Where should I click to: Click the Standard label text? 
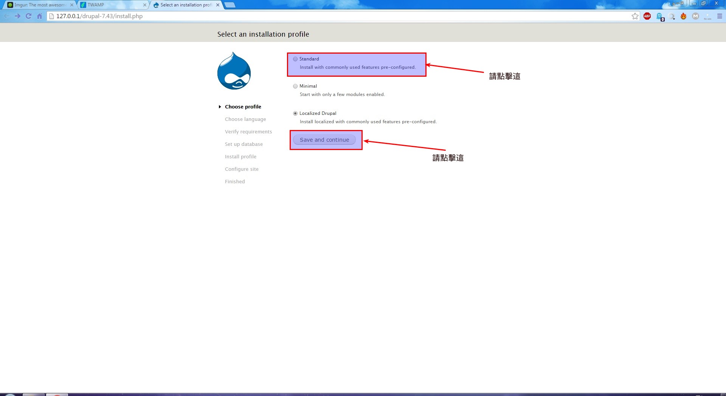point(309,59)
